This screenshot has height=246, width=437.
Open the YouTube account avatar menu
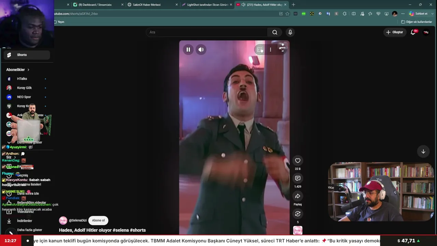coord(426,32)
